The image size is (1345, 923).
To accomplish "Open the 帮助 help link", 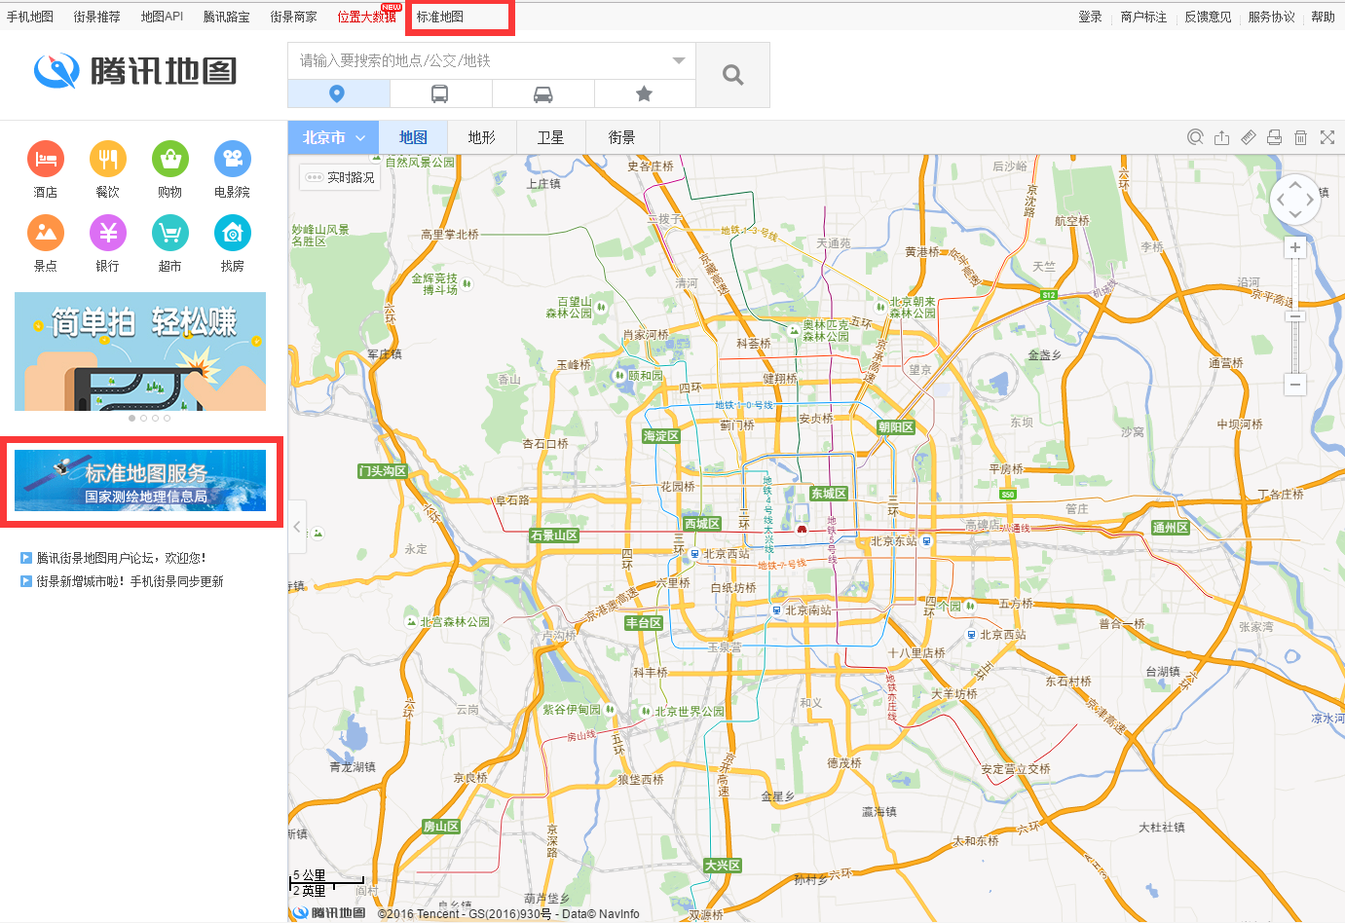I will 1323,17.
